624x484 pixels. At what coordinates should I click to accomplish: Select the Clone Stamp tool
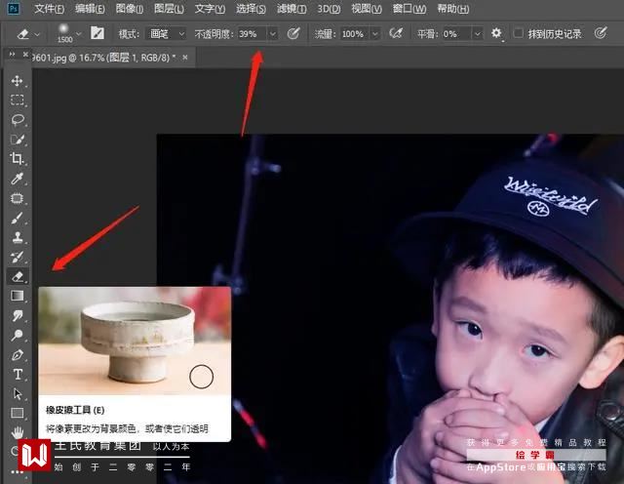click(17, 237)
